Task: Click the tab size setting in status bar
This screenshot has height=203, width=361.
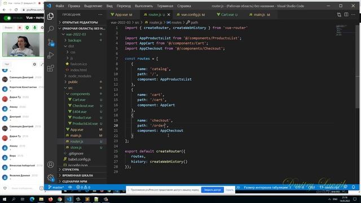Action: 267,187
